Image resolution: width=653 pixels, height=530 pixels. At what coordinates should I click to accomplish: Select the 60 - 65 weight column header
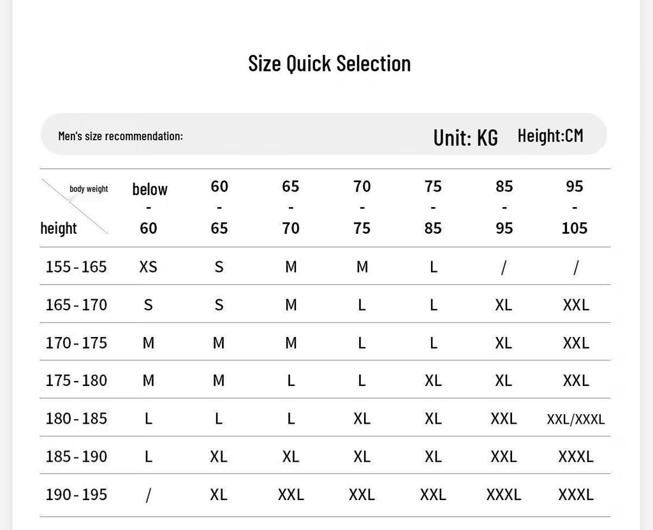coord(219,207)
